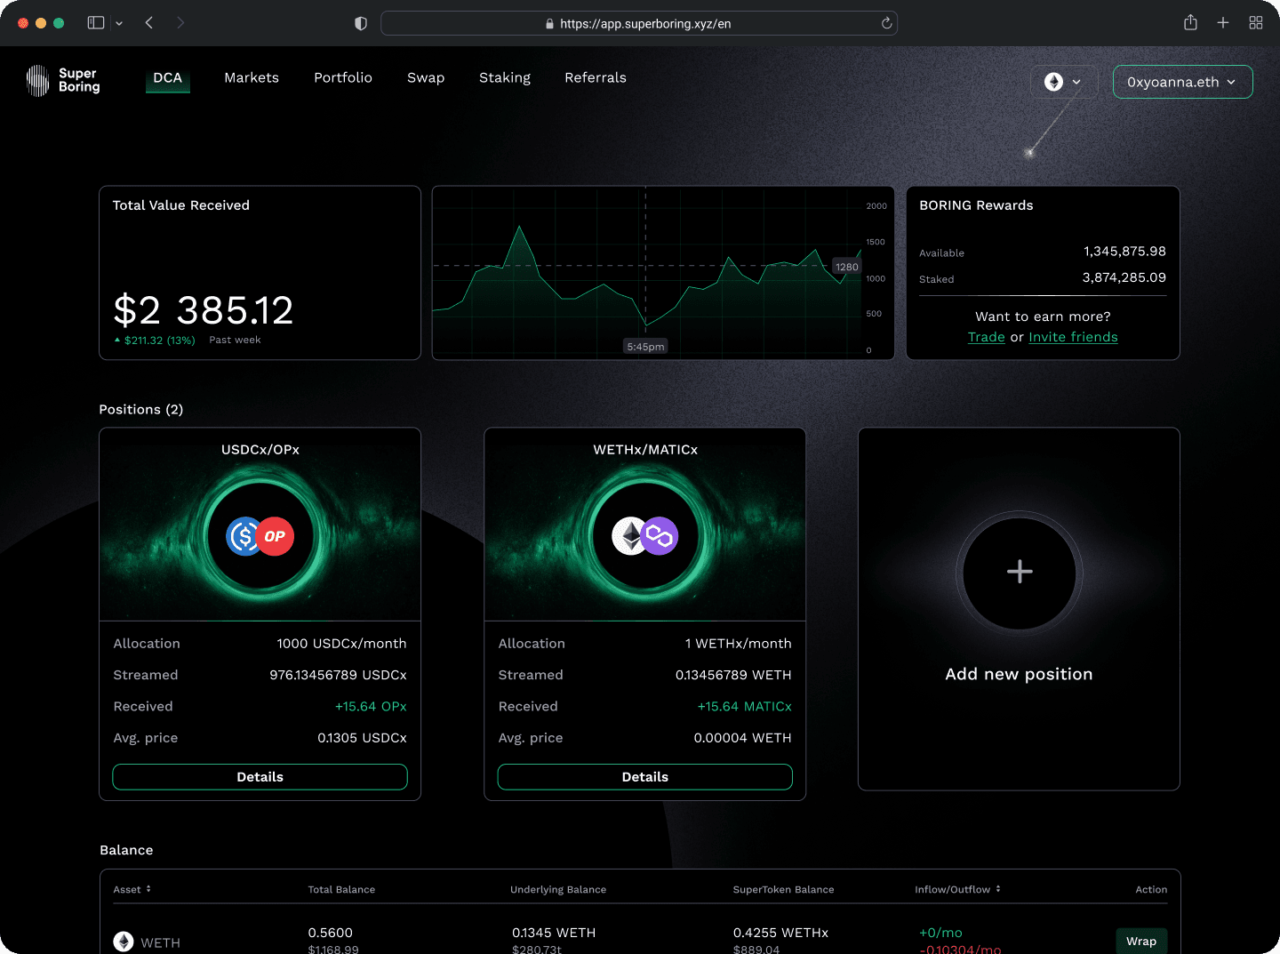This screenshot has width=1280, height=954.
Task: Expand the 0xyoanna.eth account menu
Action: (1182, 82)
